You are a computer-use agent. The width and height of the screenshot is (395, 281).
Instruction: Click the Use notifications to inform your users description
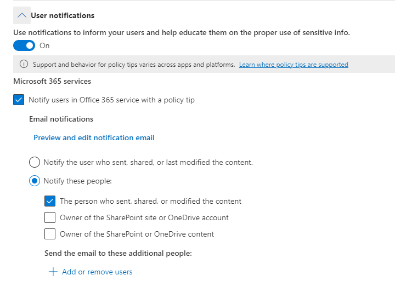[181, 32]
